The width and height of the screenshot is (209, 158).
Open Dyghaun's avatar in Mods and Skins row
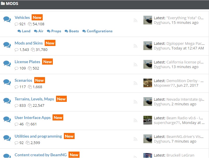148,46
